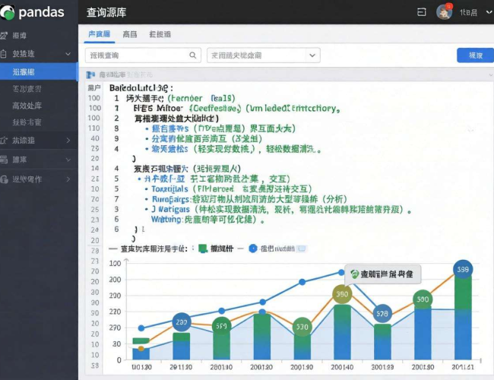Toggle the green square legend swatch
This screenshot has height=380, width=494.
click(x=203, y=249)
